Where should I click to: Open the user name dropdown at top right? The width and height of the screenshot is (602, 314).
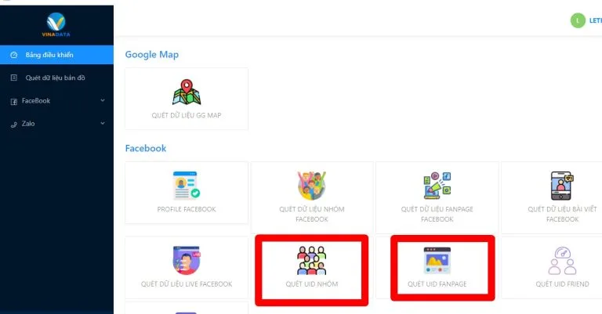(x=596, y=20)
